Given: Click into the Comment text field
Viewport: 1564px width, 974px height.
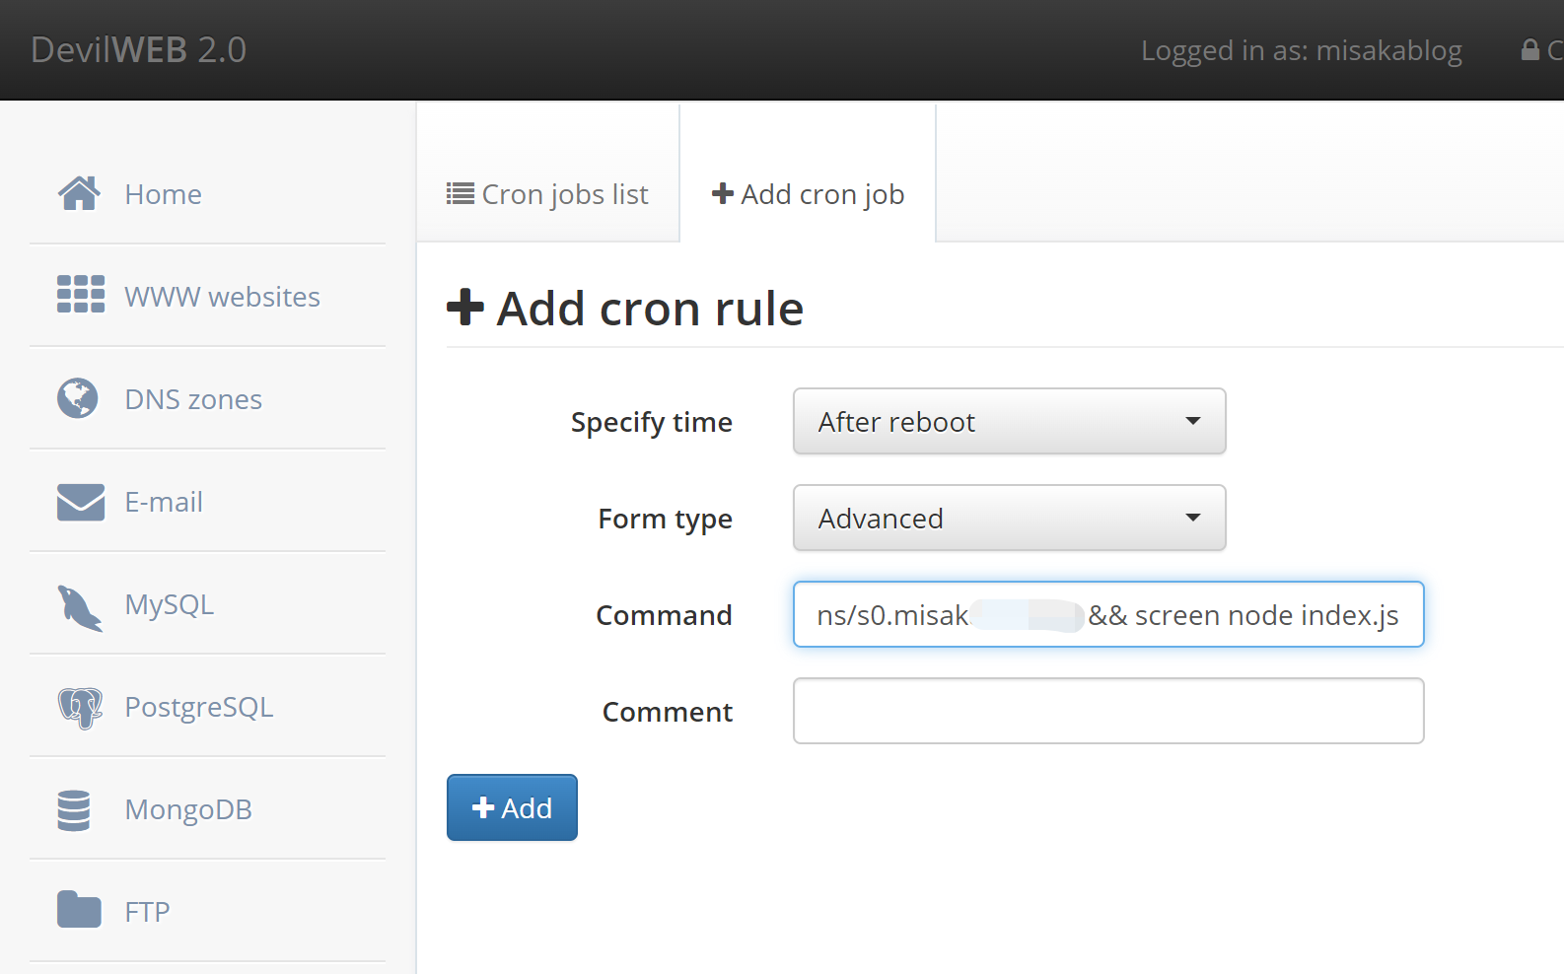Looking at the screenshot, I should tap(1107, 712).
